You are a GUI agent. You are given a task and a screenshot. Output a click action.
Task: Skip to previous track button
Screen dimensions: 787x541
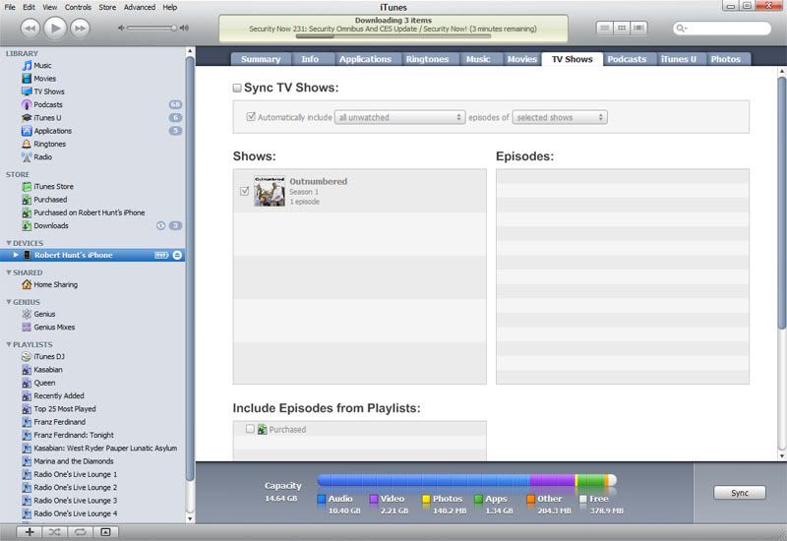tap(30, 29)
